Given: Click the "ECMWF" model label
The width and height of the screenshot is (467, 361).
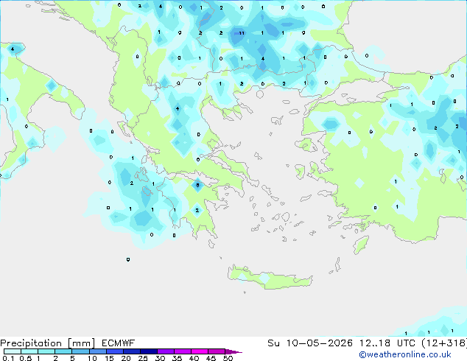Looking at the screenshot, I should (x=119, y=343).
